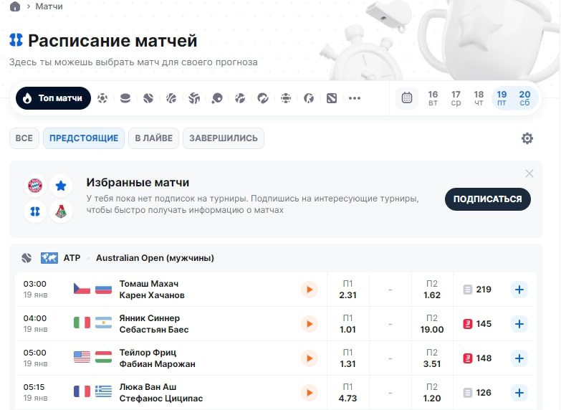561x410 pixels.
Task: Open schedule settings gear
Action: pos(527,138)
